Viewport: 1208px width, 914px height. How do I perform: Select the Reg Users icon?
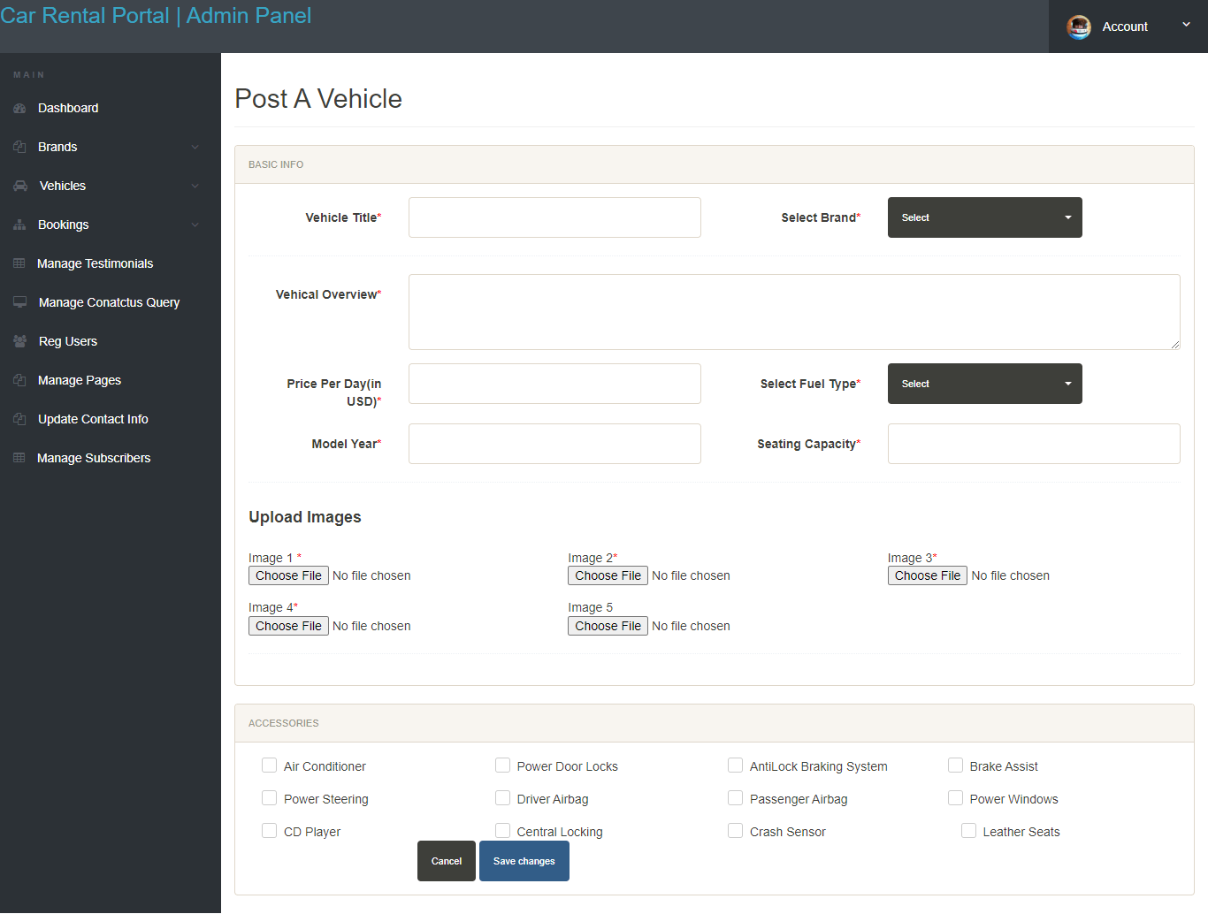pos(19,341)
